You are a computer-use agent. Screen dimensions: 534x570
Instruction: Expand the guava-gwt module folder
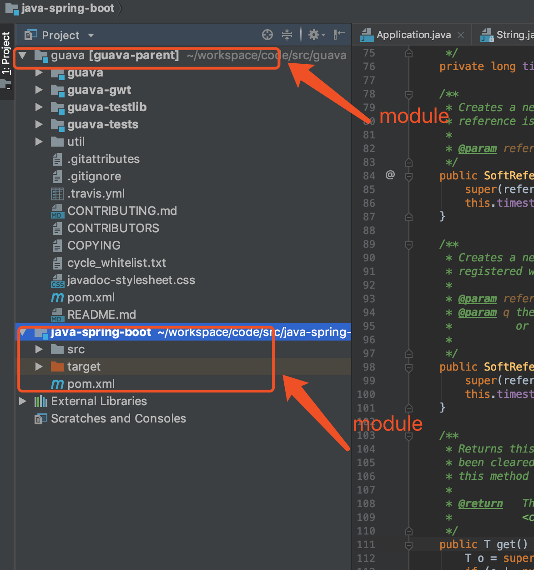(39, 90)
